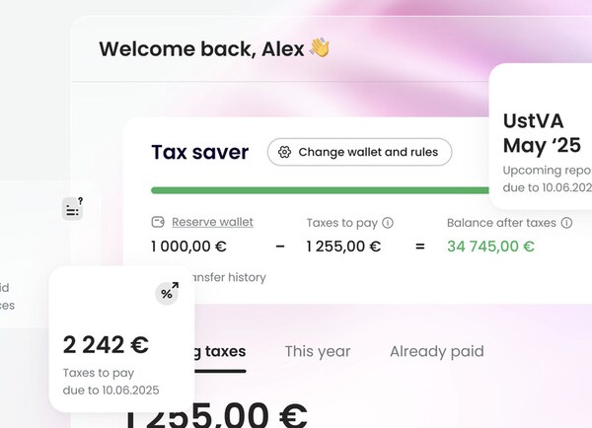Select the Upcoming taxes tab

[219, 351]
